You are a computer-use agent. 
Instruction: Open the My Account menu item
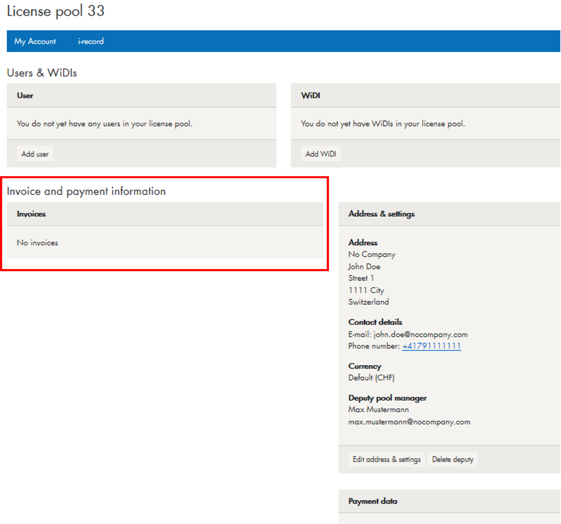click(35, 41)
